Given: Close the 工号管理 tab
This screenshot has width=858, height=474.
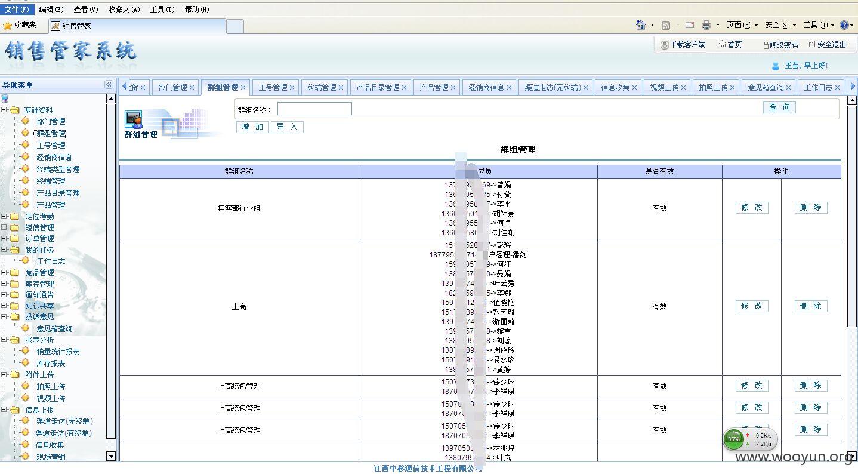Looking at the screenshot, I should [292, 88].
